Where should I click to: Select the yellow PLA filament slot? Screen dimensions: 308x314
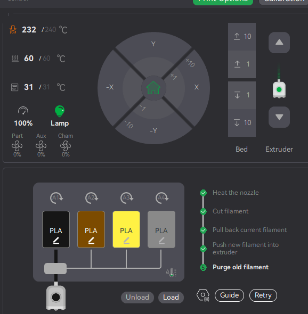(x=126, y=229)
